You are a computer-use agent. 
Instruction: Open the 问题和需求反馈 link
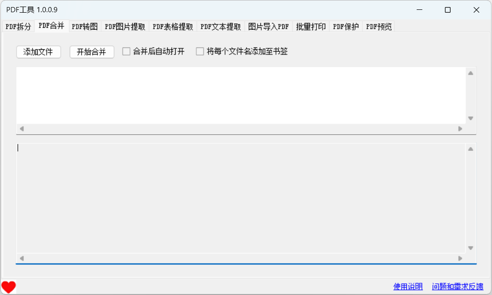(x=458, y=287)
